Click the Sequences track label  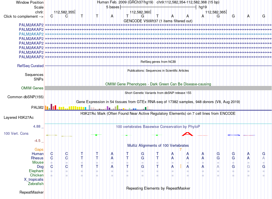(34, 75)
